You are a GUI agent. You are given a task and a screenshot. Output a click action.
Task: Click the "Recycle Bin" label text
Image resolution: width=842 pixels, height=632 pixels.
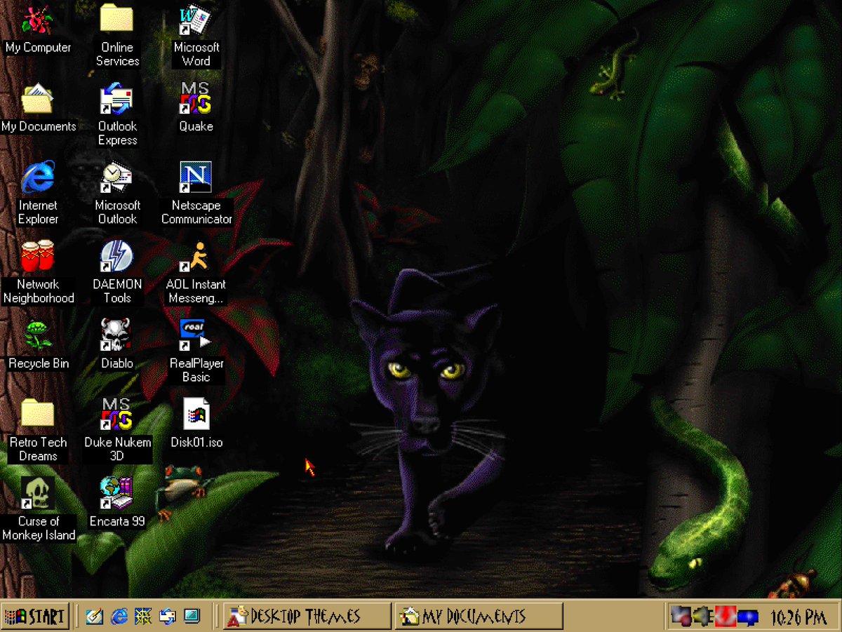coord(38,363)
